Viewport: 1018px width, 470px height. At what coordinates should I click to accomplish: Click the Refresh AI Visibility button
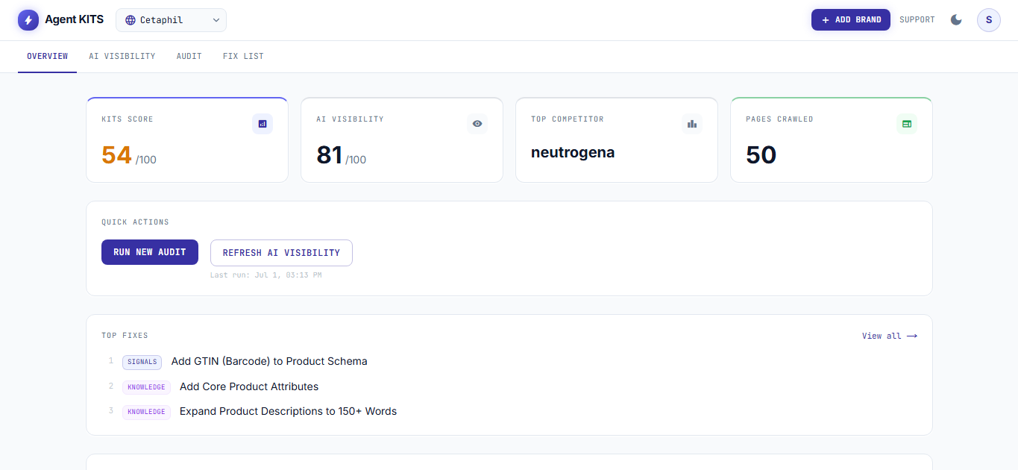(281, 253)
